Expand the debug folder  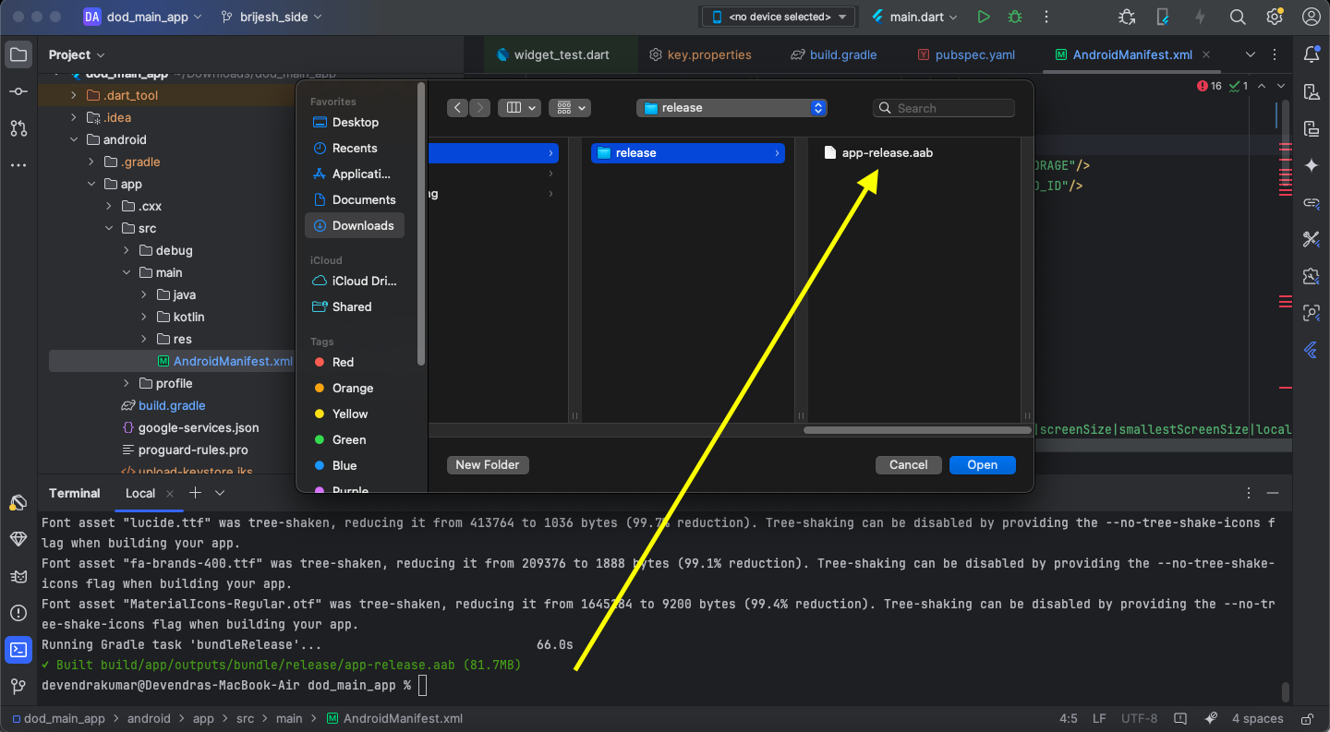[x=127, y=250]
